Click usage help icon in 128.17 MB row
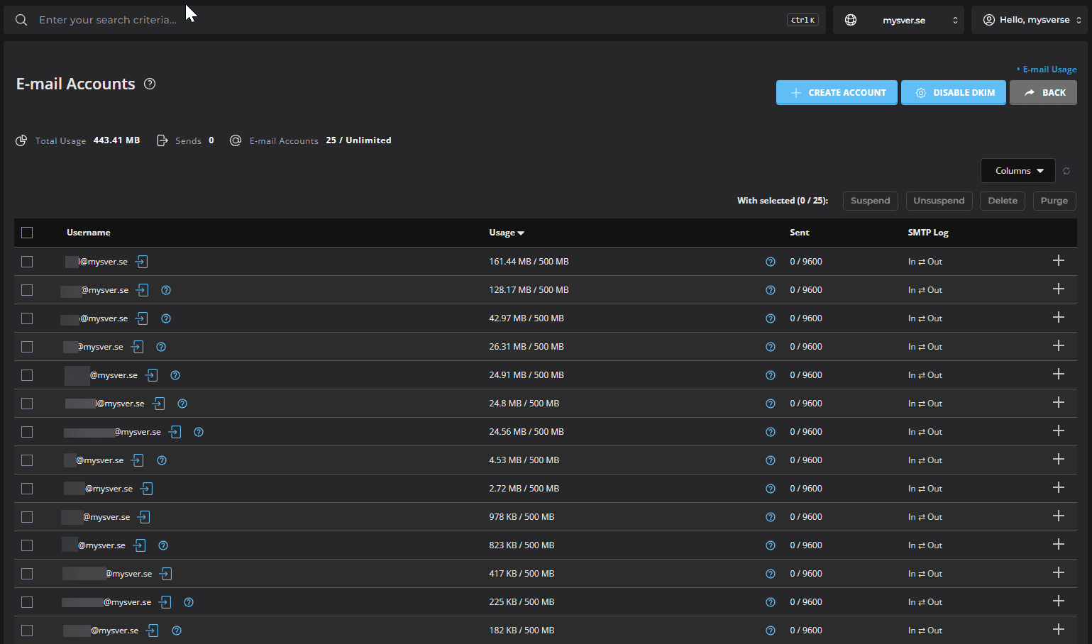 771,290
